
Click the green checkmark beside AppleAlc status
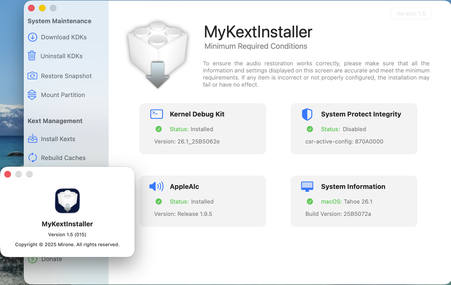(x=159, y=202)
